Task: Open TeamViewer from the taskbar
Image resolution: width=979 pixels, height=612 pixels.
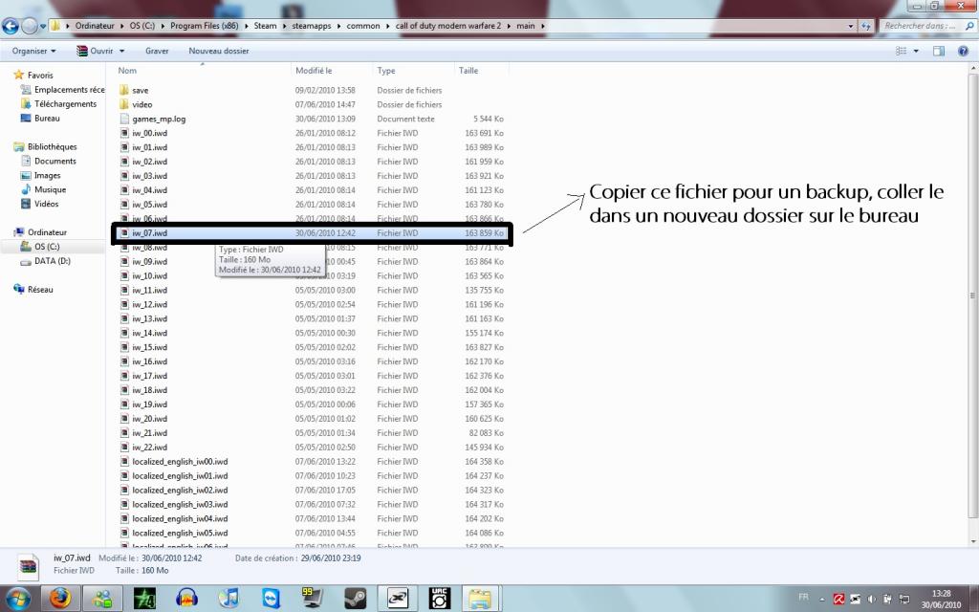Action: pyautogui.click(x=271, y=599)
